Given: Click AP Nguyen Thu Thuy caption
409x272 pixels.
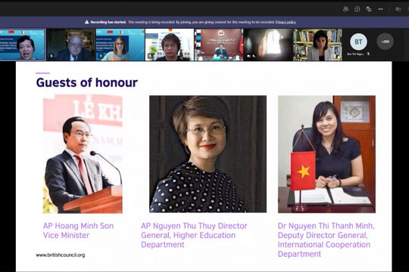Looking at the screenshot, I should point(194,235).
